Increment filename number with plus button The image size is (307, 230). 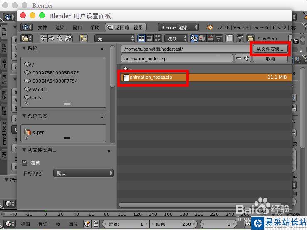(x=247, y=58)
